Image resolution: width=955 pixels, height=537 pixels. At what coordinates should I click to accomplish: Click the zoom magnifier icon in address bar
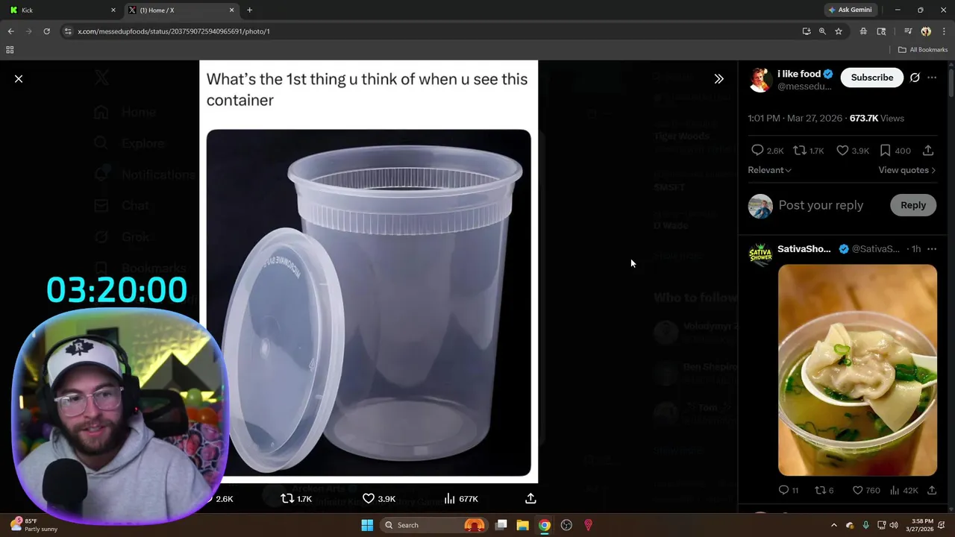(x=822, y=31)
